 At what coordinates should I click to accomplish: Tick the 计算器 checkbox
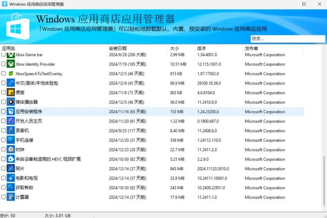pyautogui.click(x=3, y=197)
